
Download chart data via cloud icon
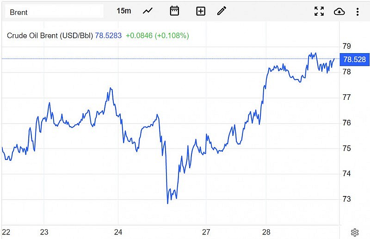(x=339, y=12)
